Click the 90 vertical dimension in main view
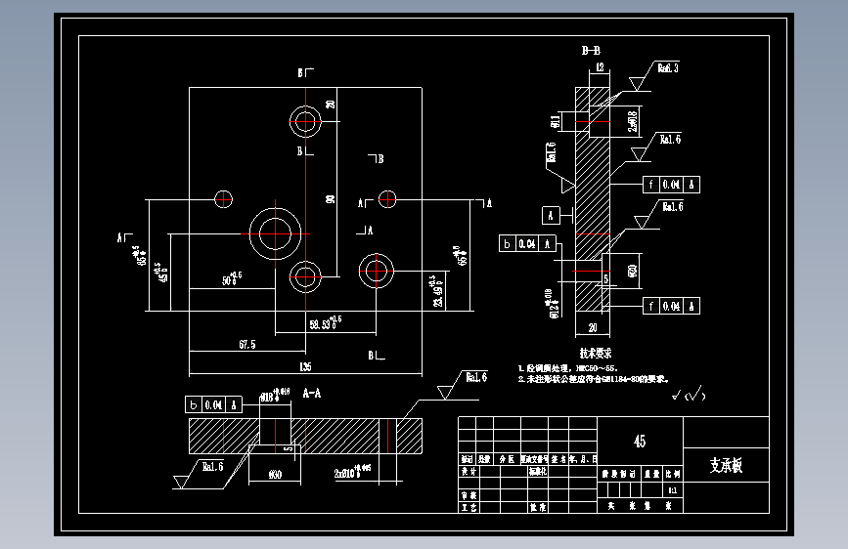The width and height of the screenshot is (848, 549). coord(330,199)
